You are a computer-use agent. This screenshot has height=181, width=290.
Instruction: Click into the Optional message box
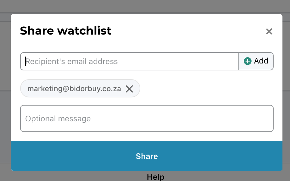click(x=147, y=118)
